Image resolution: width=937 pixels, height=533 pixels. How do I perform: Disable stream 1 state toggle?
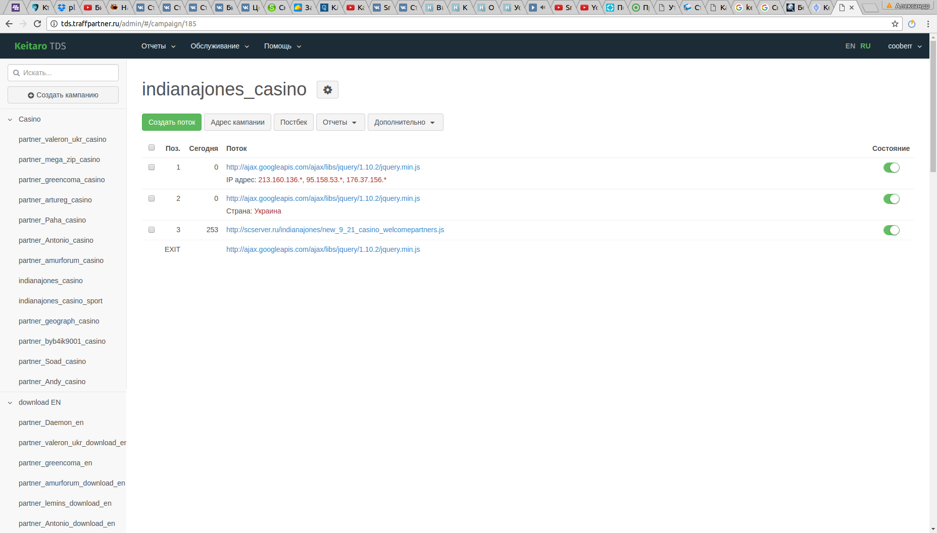[892, 168]
